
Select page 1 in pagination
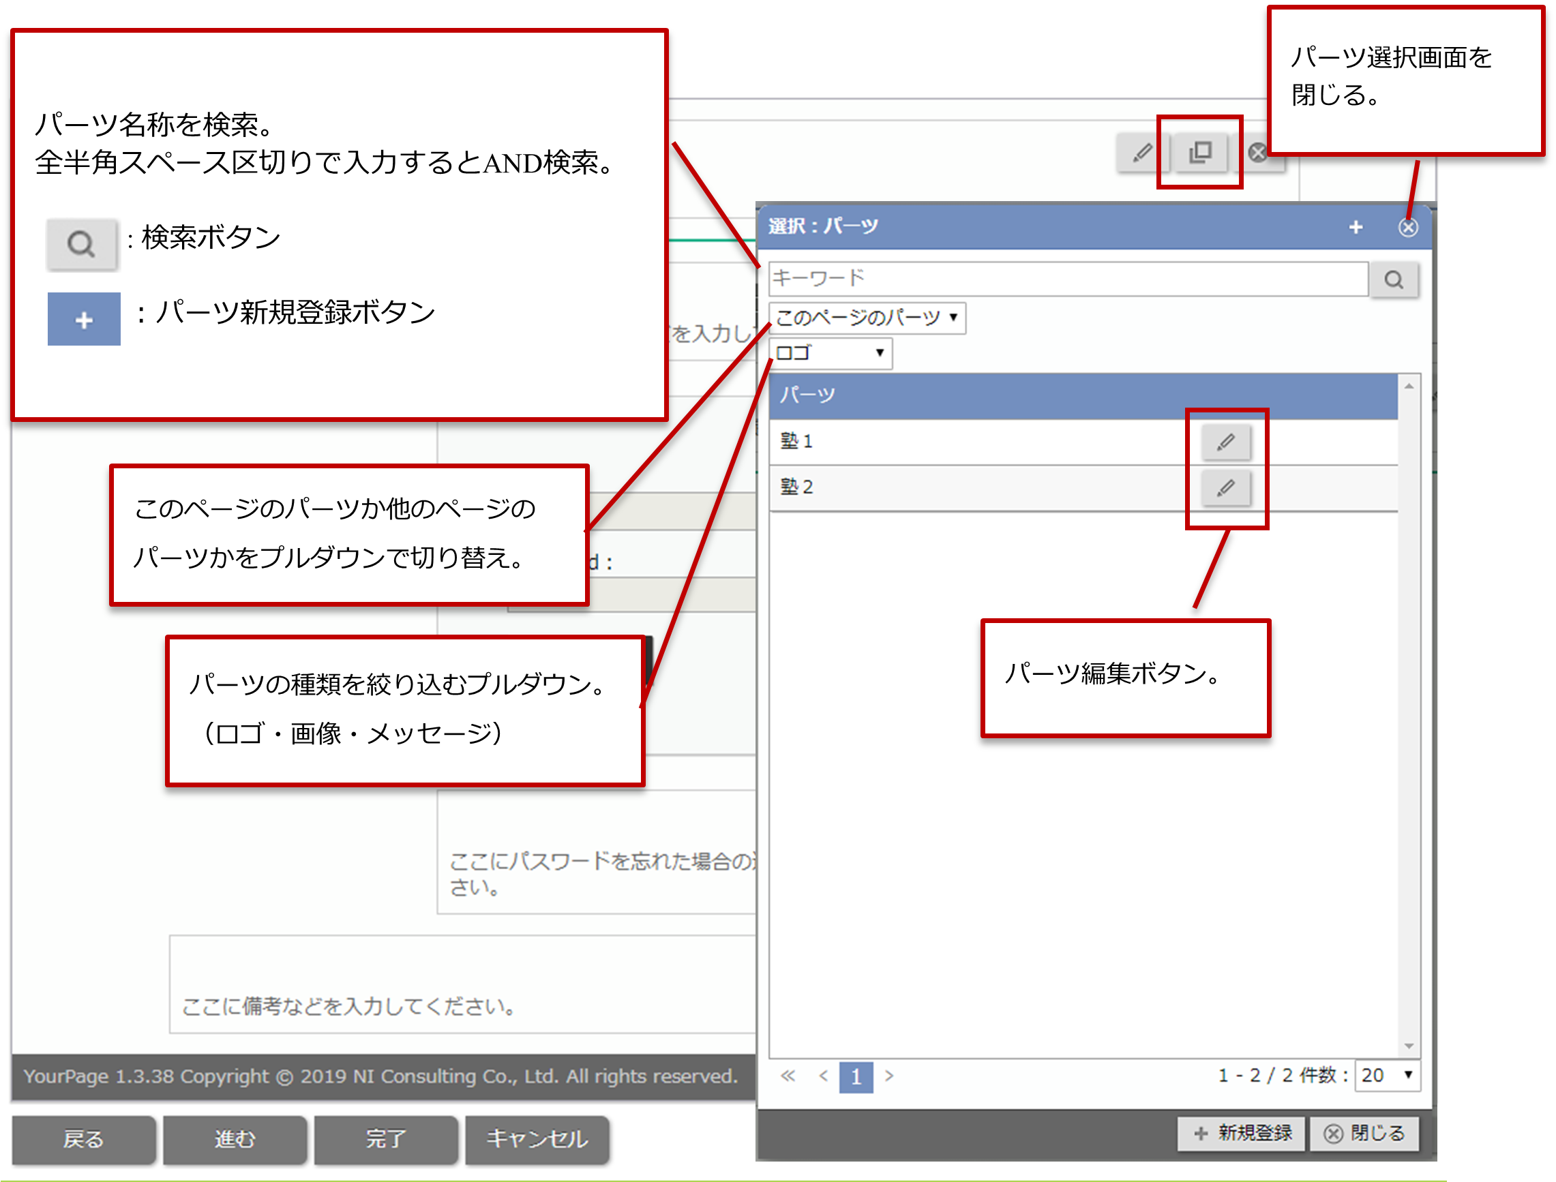(856, 1077)
